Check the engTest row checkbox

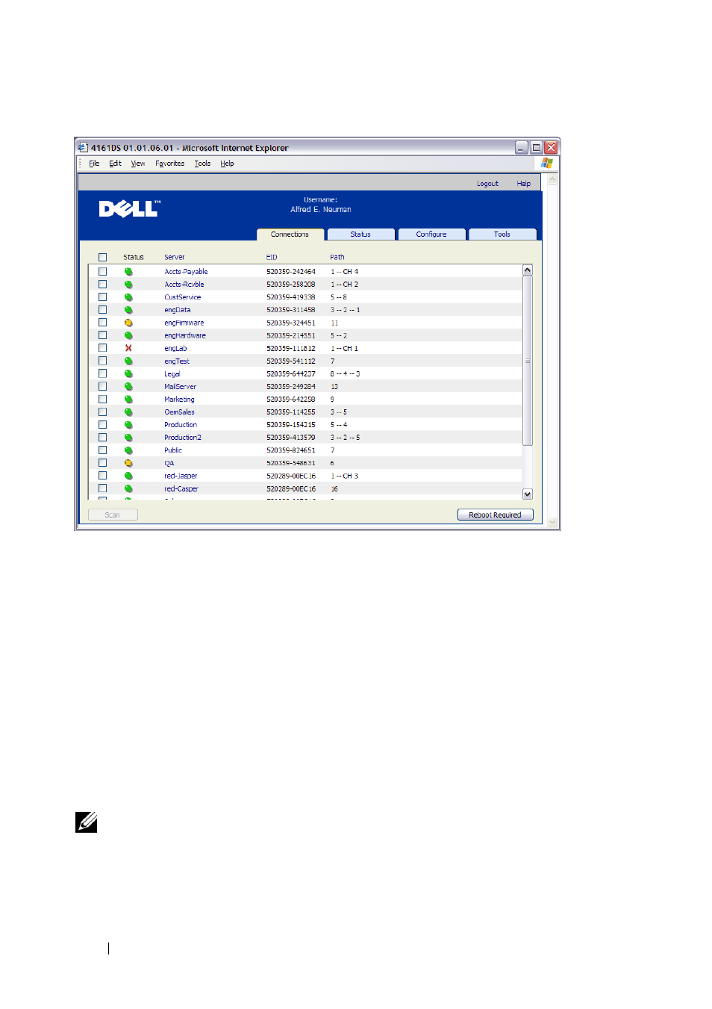pos(103,361)
